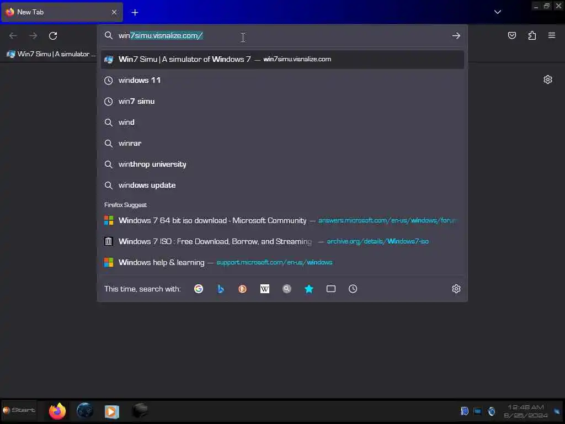The height and width of the screenshot is (424, 565).
Task: Click the back navigation arrow
Action: coord(13,36)
